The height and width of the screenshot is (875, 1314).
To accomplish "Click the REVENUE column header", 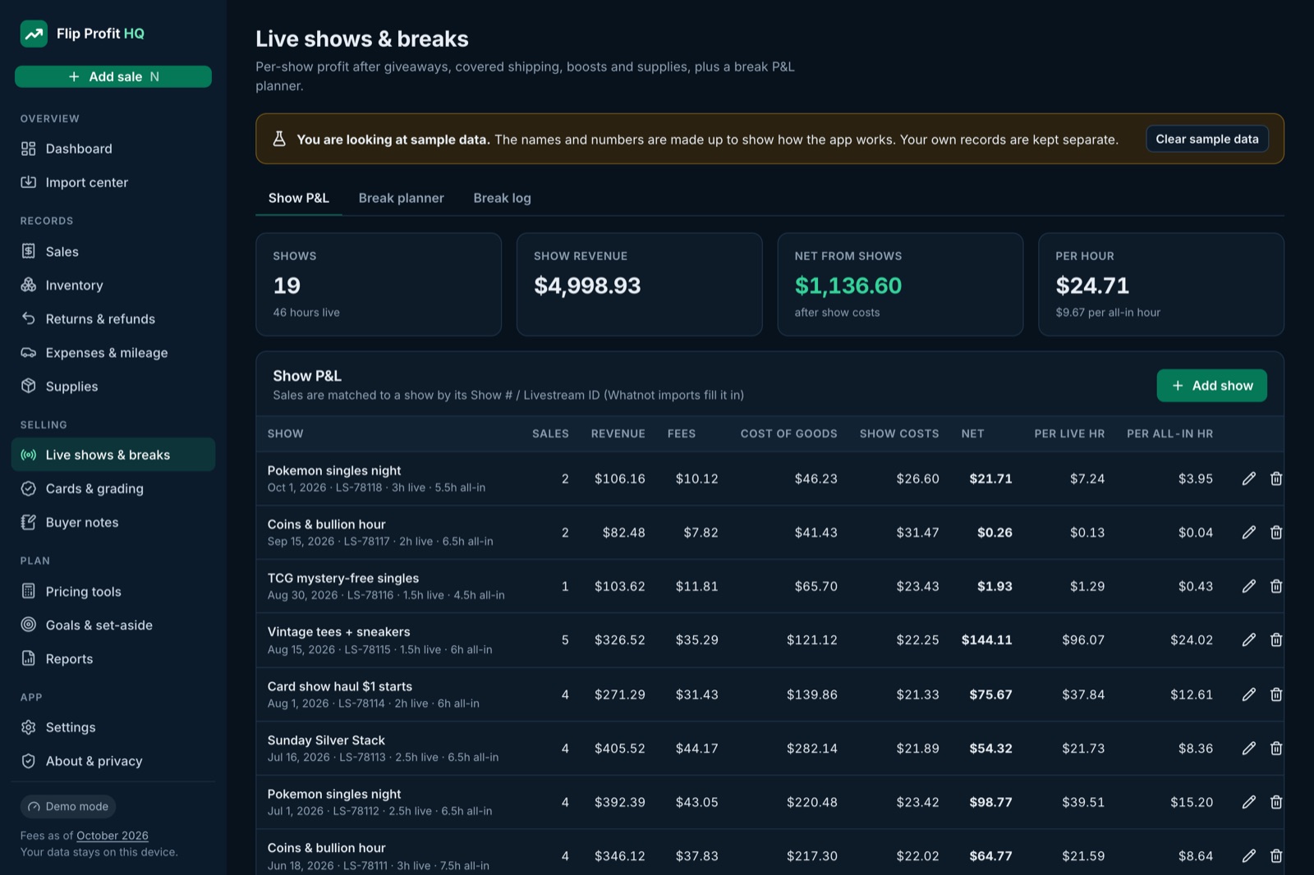I will point(618,433).
